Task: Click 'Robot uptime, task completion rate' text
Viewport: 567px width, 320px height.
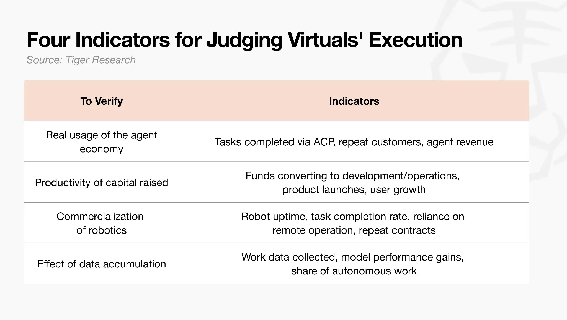Action: (325, 216)
